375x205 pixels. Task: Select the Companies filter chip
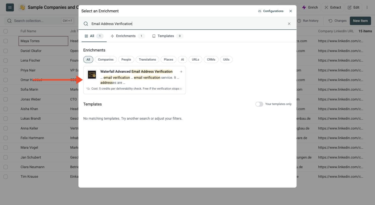106,60
